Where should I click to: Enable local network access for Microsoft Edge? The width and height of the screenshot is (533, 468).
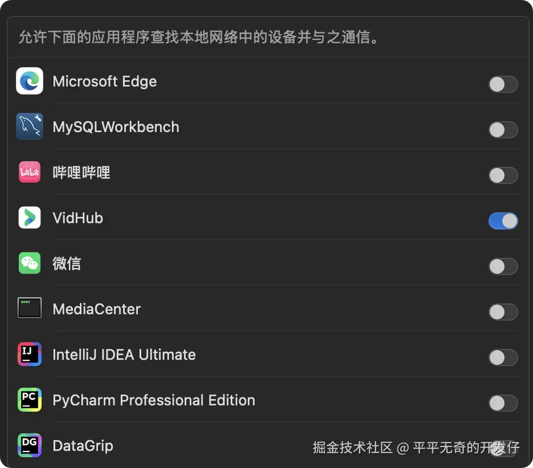coord(503,84)
